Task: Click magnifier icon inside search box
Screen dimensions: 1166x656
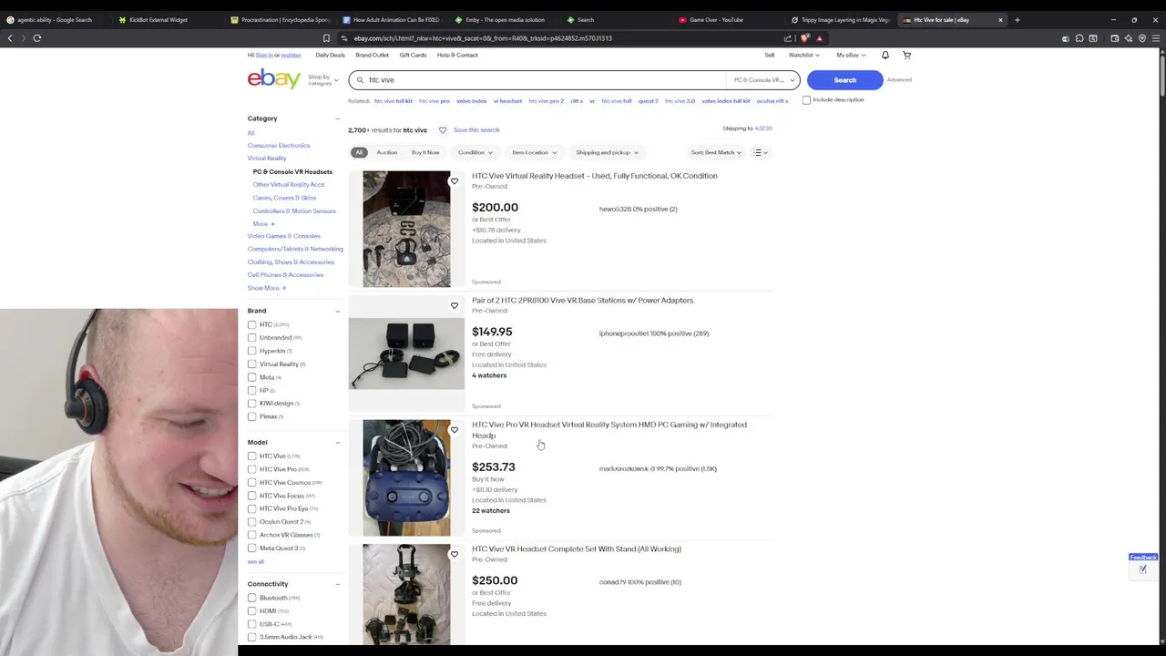Action: click(360, 80)
